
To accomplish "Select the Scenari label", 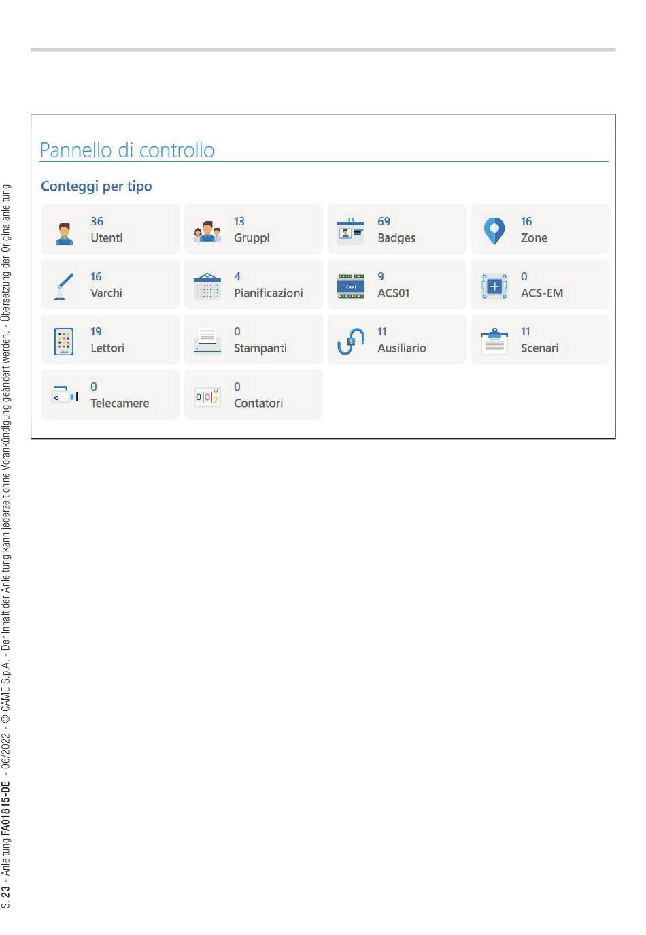I will click(x=540, y=348).
